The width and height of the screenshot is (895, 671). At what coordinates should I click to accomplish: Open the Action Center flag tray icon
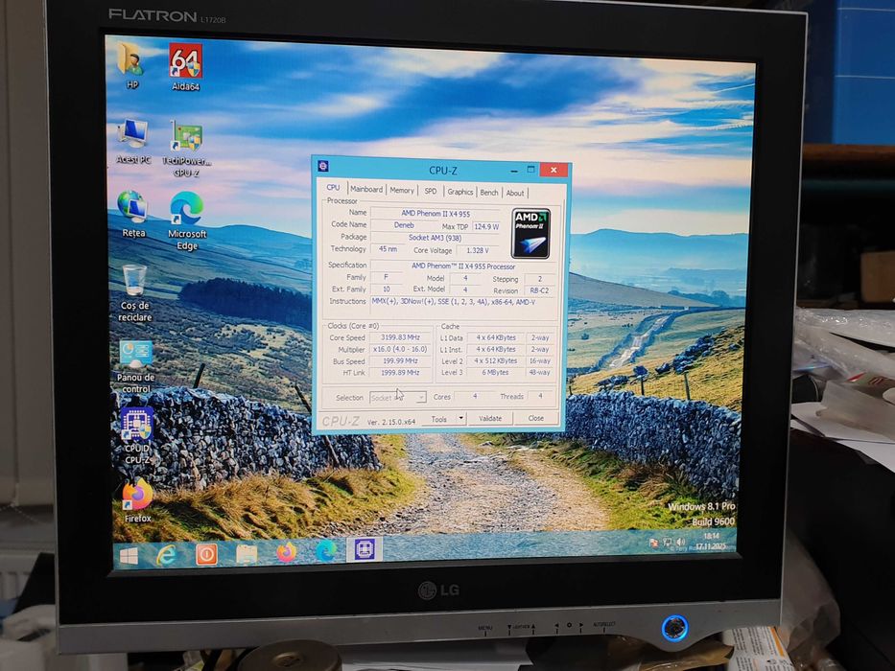[654, 543]
